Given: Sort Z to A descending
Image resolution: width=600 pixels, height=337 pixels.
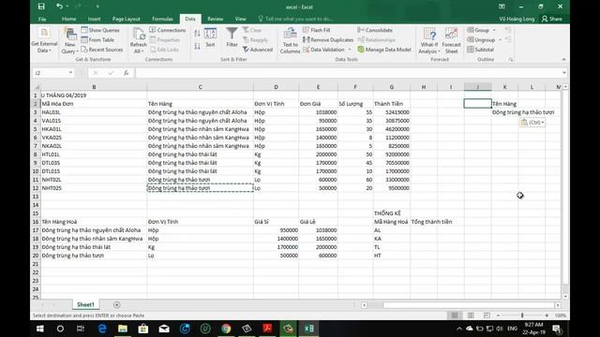Looking at the screenshot, I should pyautogui.click(x=197, y=46).
